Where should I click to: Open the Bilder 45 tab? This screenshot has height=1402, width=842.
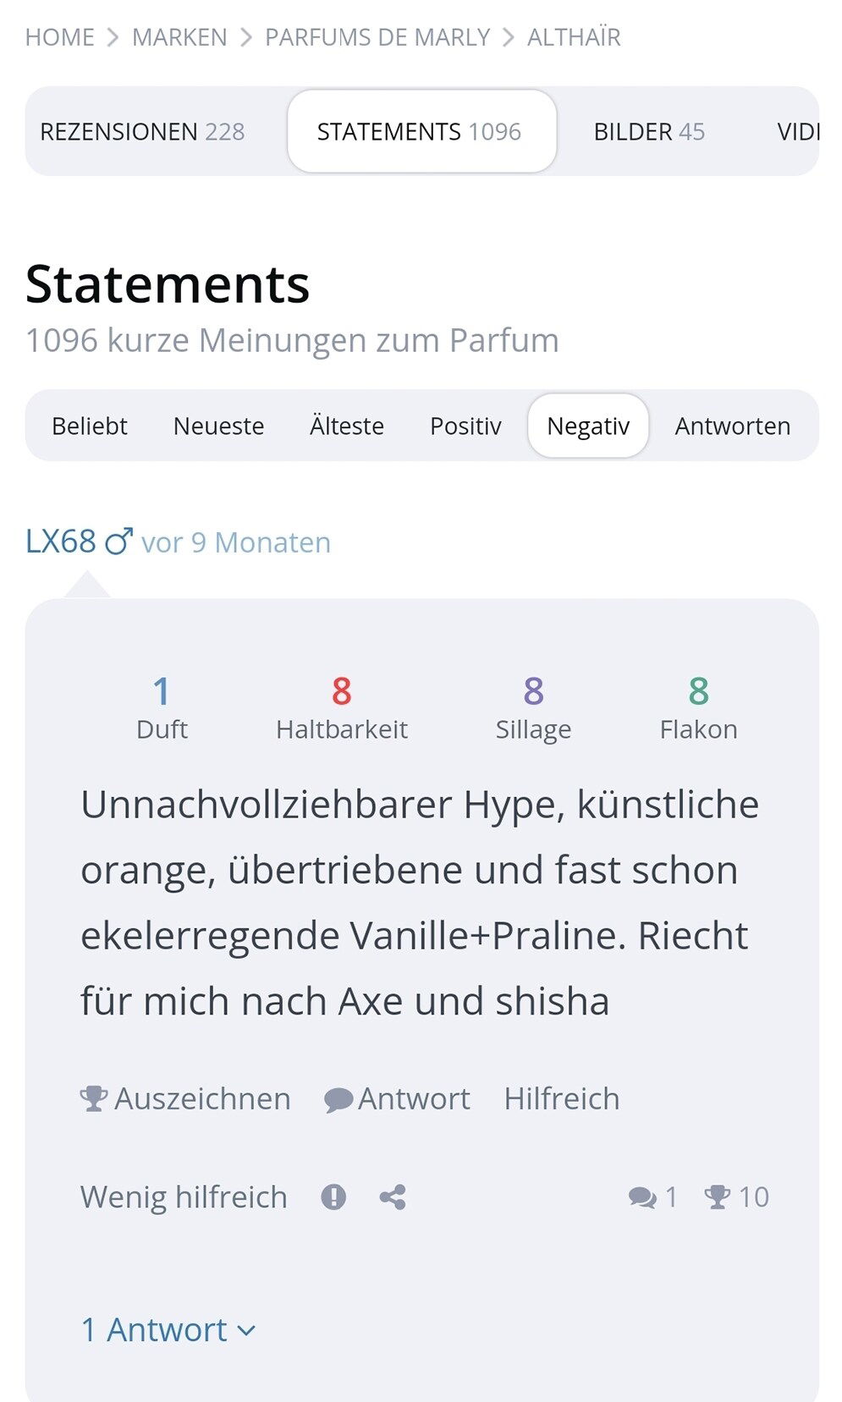(649, 132)
